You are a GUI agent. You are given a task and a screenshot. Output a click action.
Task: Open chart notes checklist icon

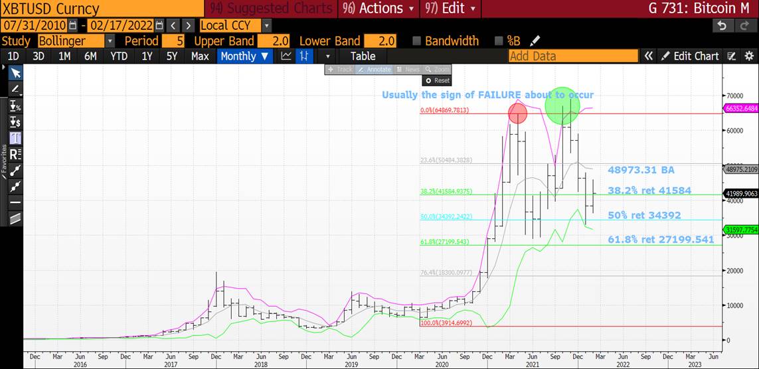pos(732,56)
